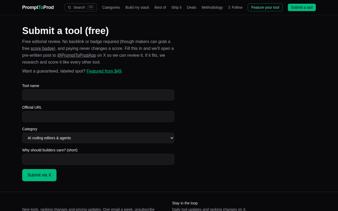Open the score badge link

pyautogui.click(x=42, y=49)
